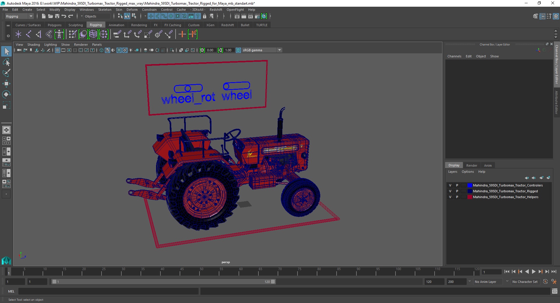
Task: Activate the Lasso Select tool
Action: 6,62
